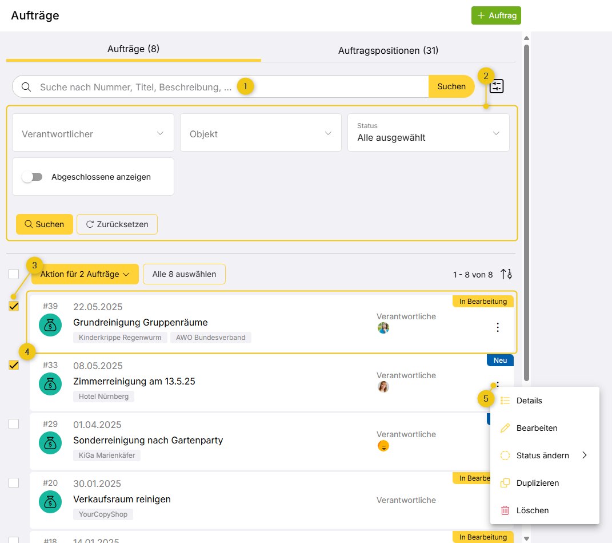Click responsible avatar on Grundreinigung Gruppenräume

click(x=383, y=328)
